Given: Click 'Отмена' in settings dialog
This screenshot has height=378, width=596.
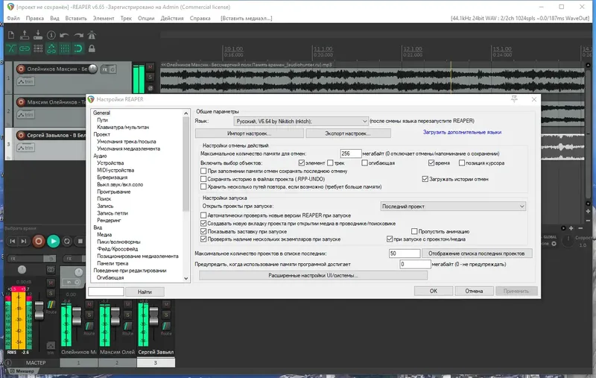Looking at the screenshot, I should tap(474, 291).
